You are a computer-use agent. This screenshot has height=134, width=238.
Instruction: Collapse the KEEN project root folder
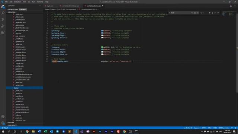(24, 12)
